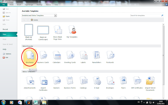Open the Advertisements templates

[30, 82]
